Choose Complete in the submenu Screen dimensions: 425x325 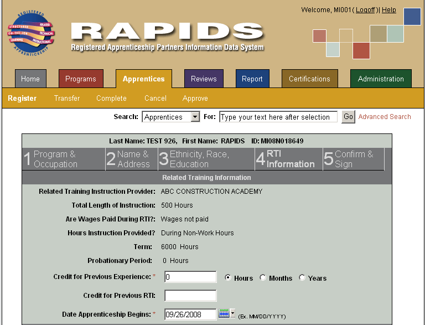click(x=111, y=98)
